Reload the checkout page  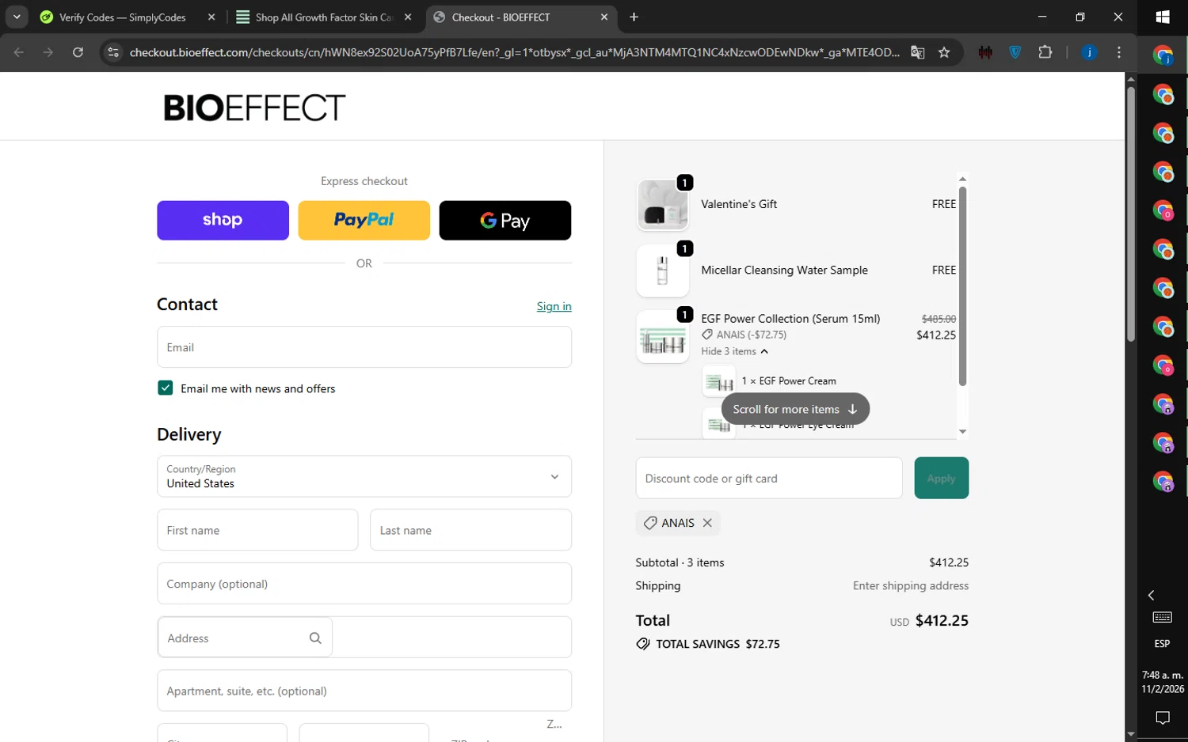point(78,52)
